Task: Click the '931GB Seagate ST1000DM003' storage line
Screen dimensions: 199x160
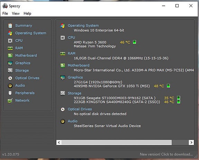Action: click(115, 98)
